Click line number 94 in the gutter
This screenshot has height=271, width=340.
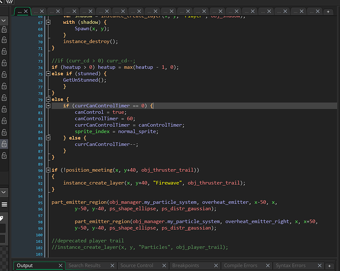tap(40, 196)
